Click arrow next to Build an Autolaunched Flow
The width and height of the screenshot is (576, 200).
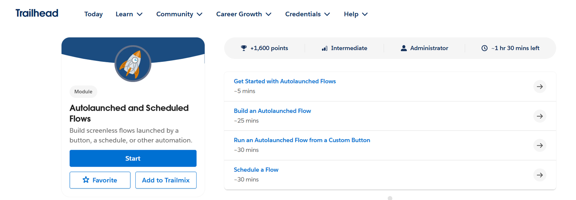point(540,116)
